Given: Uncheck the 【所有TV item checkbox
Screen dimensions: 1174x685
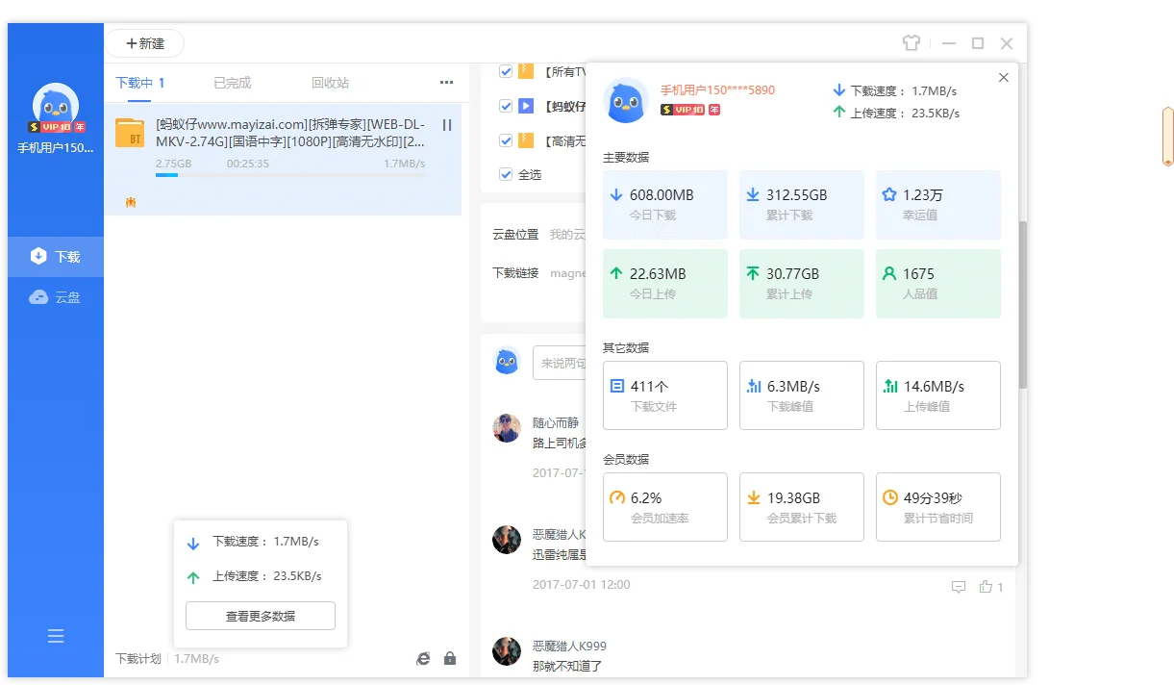Looking at the screenshot, I should [505, 70].
